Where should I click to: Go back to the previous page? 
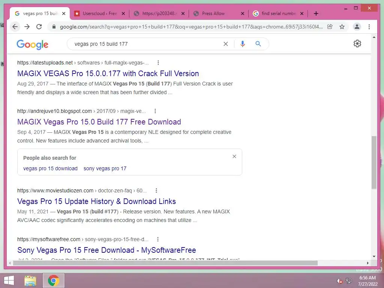(15, 27)
